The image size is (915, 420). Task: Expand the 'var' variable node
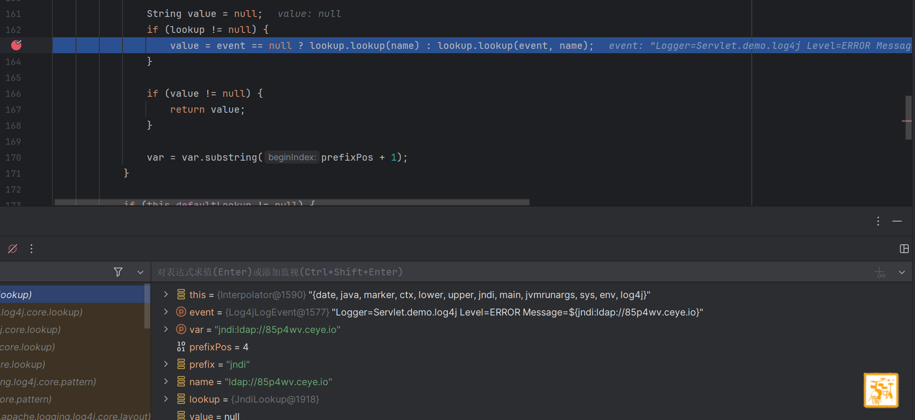tap(166, 329)
